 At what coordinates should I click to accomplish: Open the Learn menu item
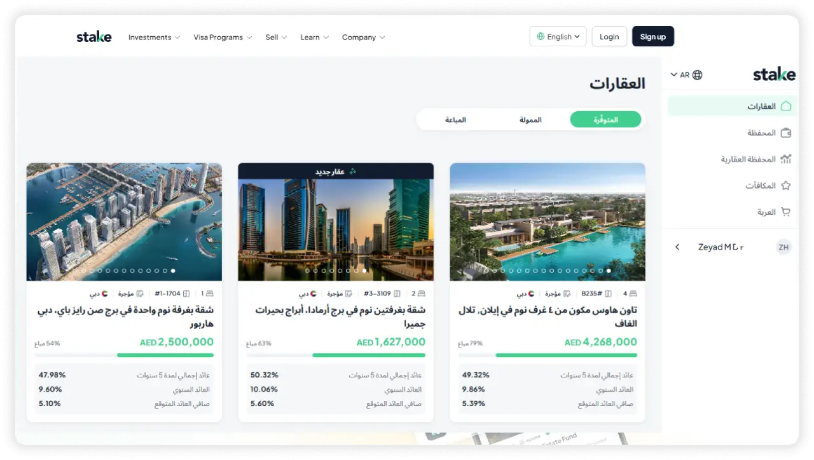(x=314, y=37)
